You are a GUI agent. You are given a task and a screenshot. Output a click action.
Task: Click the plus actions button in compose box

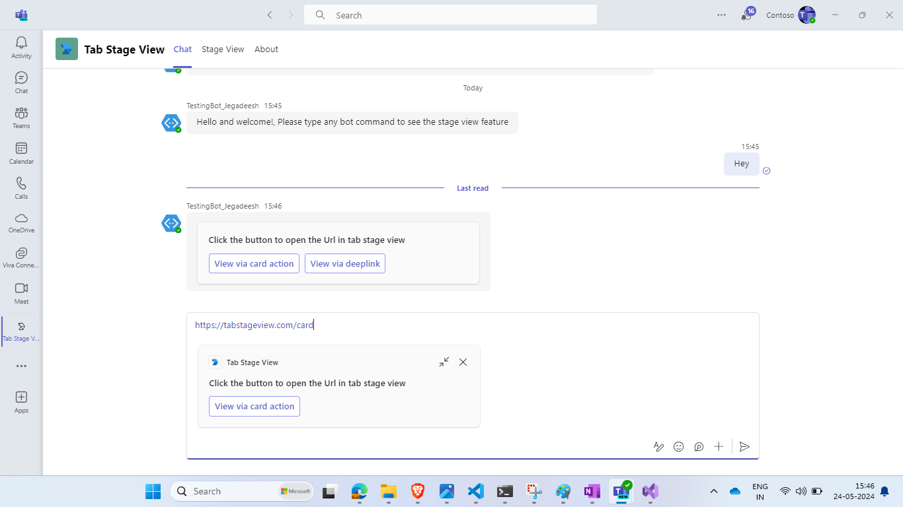pyautogui.click(x=719, y=447)
